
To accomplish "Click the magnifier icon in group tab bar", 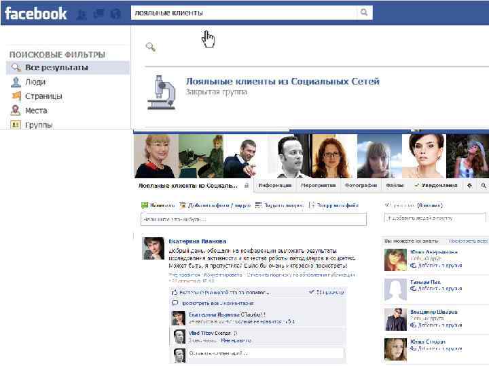I will click(484, 186).
